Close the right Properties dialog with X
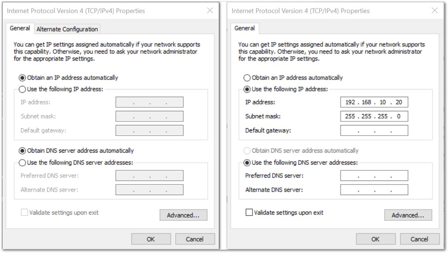 435,10
